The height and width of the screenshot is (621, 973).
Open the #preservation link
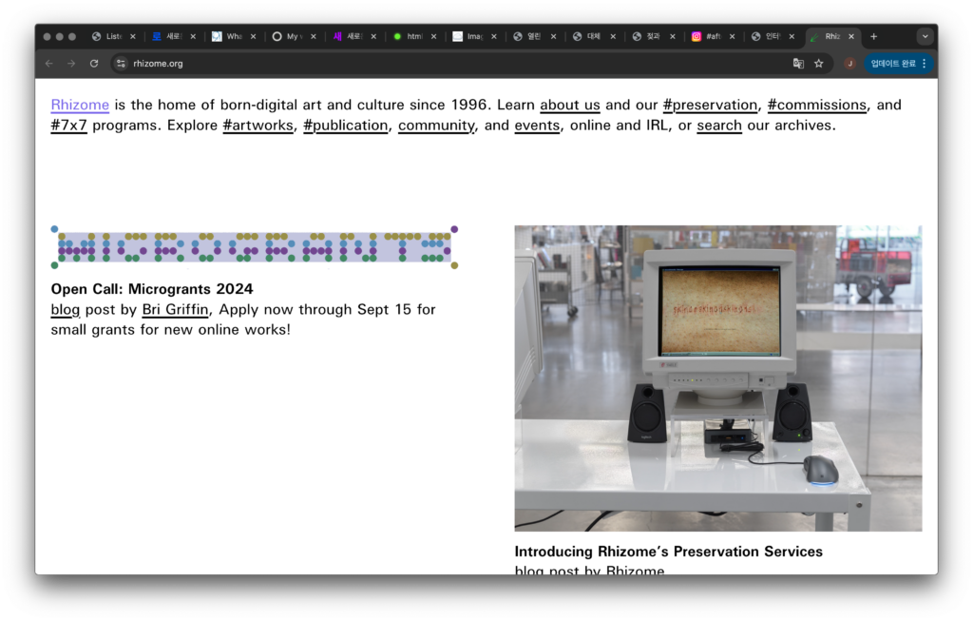(710, 105)
